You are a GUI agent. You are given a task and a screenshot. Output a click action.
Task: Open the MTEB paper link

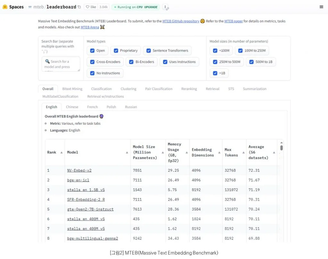click(234, 21)
